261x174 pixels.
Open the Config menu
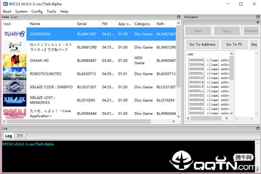37,11
